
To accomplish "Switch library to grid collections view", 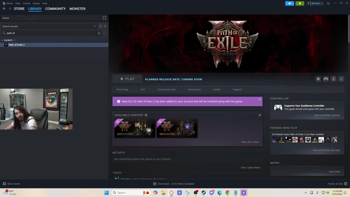I will pyautogui.click(x=104, y=18).
